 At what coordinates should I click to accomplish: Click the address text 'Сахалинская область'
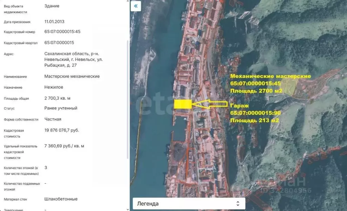click(66, 54)
